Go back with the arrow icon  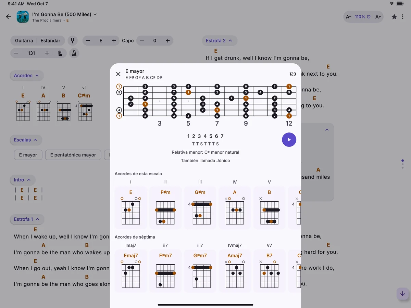[9, 17]
